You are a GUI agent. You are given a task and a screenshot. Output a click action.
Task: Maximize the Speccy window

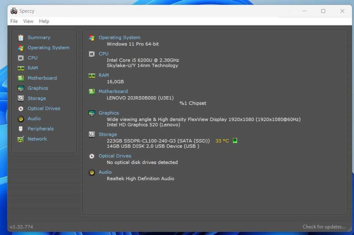click(x=323, y=11)
